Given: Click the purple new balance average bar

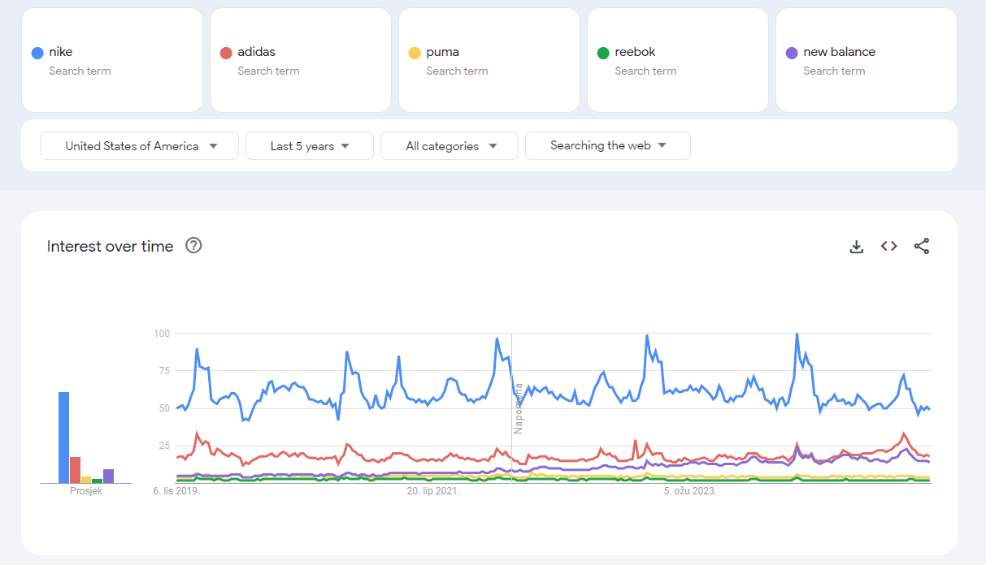Looking at the screenshot, I should pos(108,476).
